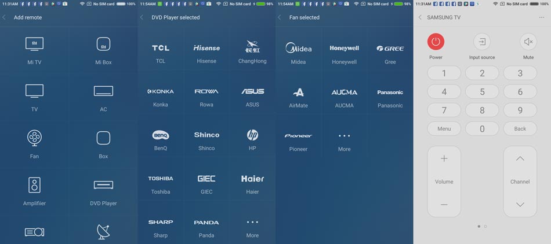
Task: Select Panasonic fan brand
Action: pos(390,93)
